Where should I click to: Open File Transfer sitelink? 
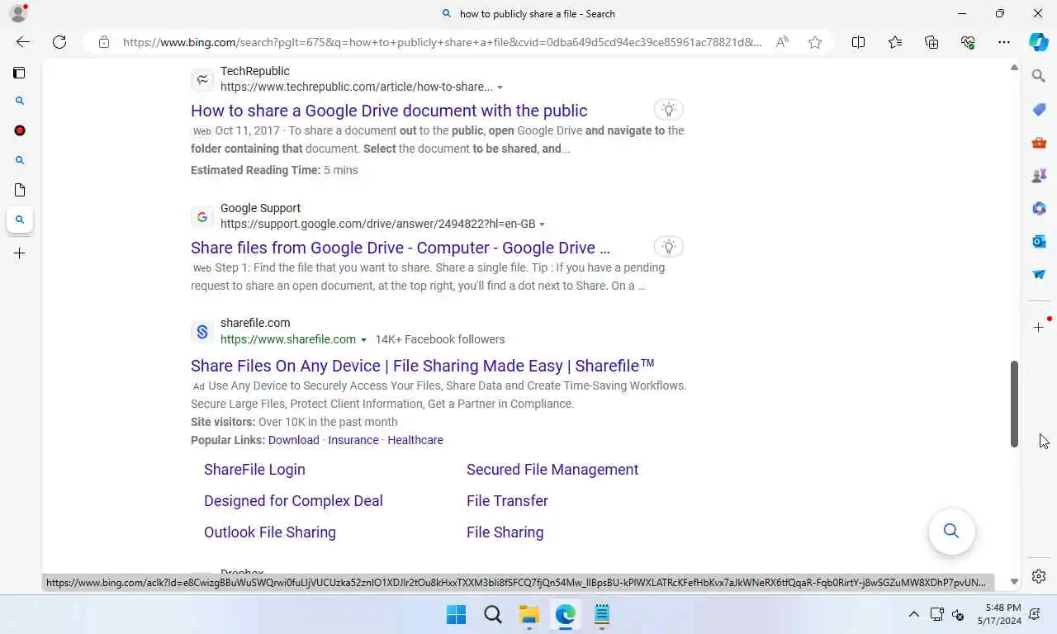(507, 501)
